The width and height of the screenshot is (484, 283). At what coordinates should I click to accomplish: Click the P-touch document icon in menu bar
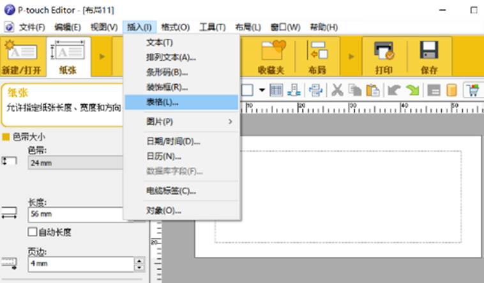point(9,27)
